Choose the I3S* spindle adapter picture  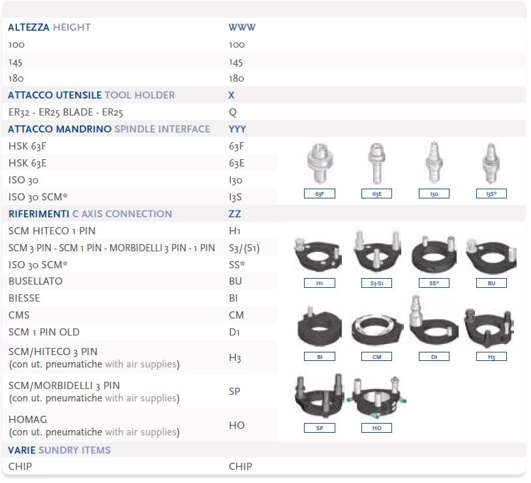coord(491,166)
